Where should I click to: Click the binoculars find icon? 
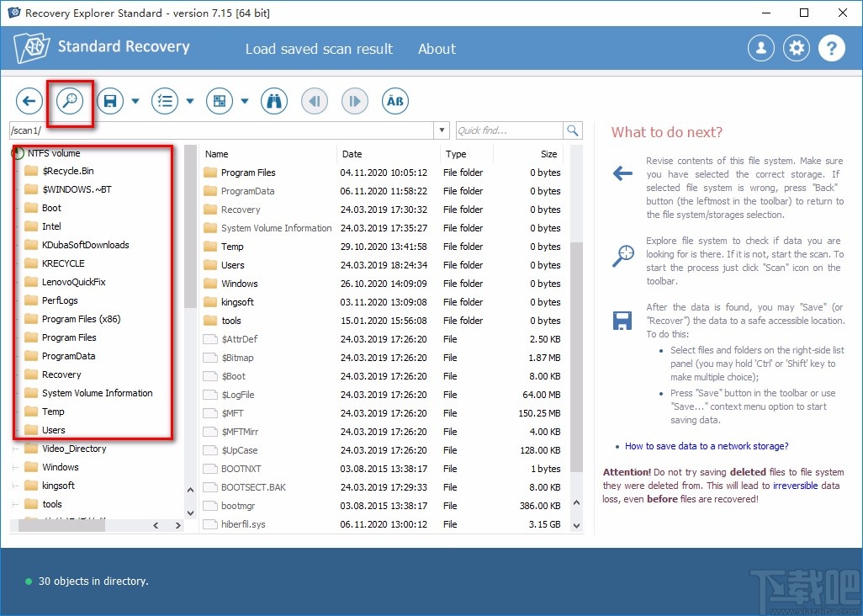click(x=274, y=101)
